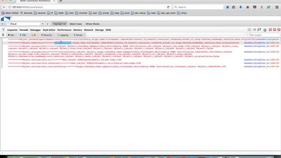Expand the Server filter dropdown arrow
This screenshot has width=281, height=158.
[x=84, y=35]
